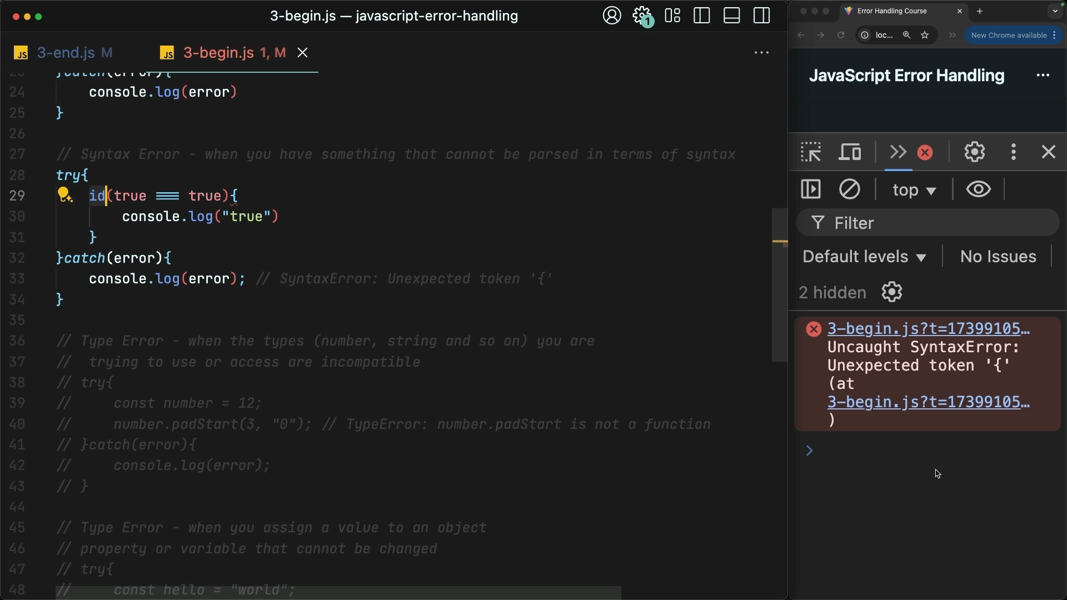The width and height of the screenshot is (1067, 600).
Task: Open VS Code Accounts icon
Action: [x=611, y=16]
